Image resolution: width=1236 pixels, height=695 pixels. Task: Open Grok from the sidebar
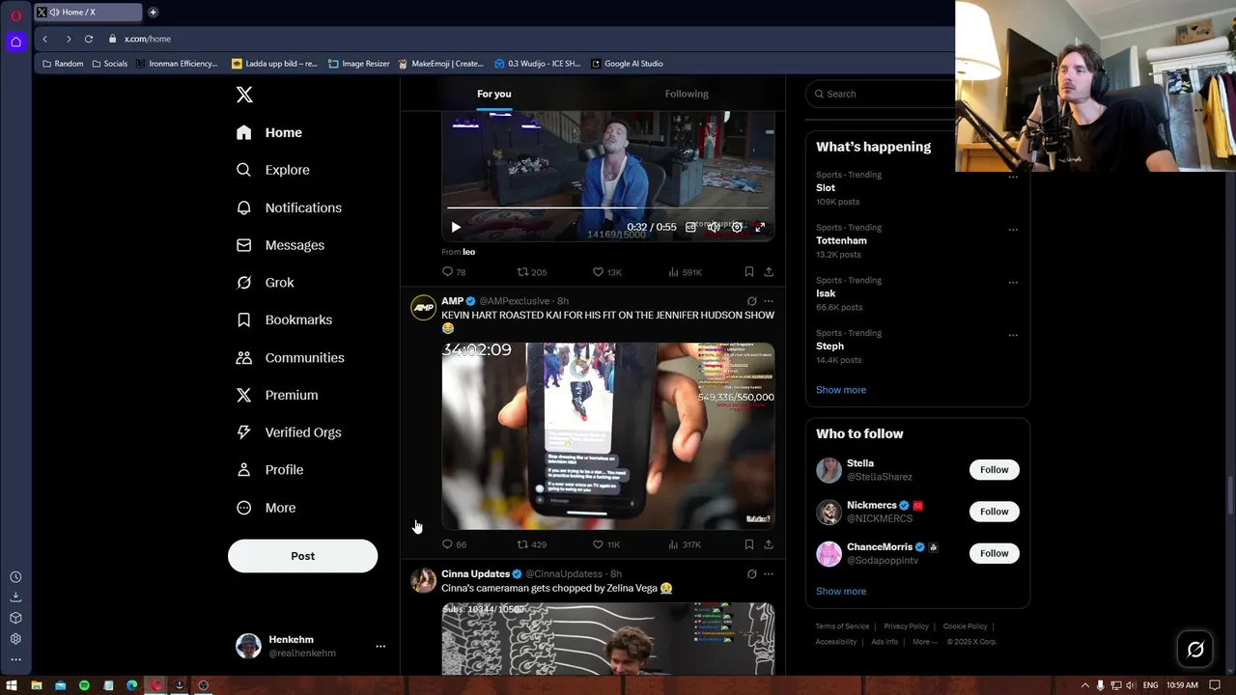[266, 283]
